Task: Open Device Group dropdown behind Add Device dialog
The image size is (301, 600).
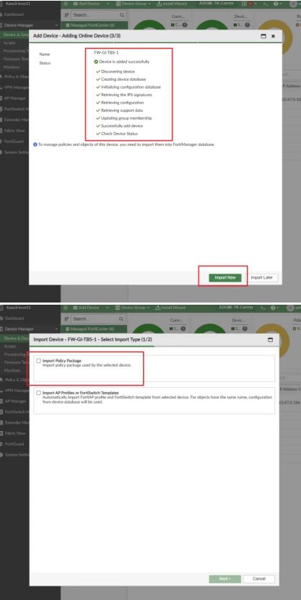Action: coord(133,4)
